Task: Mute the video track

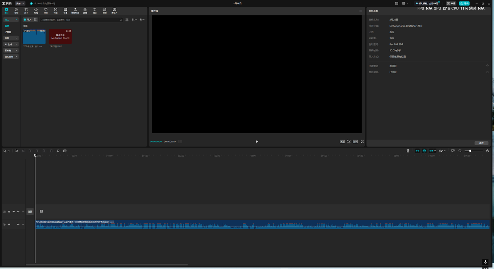Action: tap(18, 211)
